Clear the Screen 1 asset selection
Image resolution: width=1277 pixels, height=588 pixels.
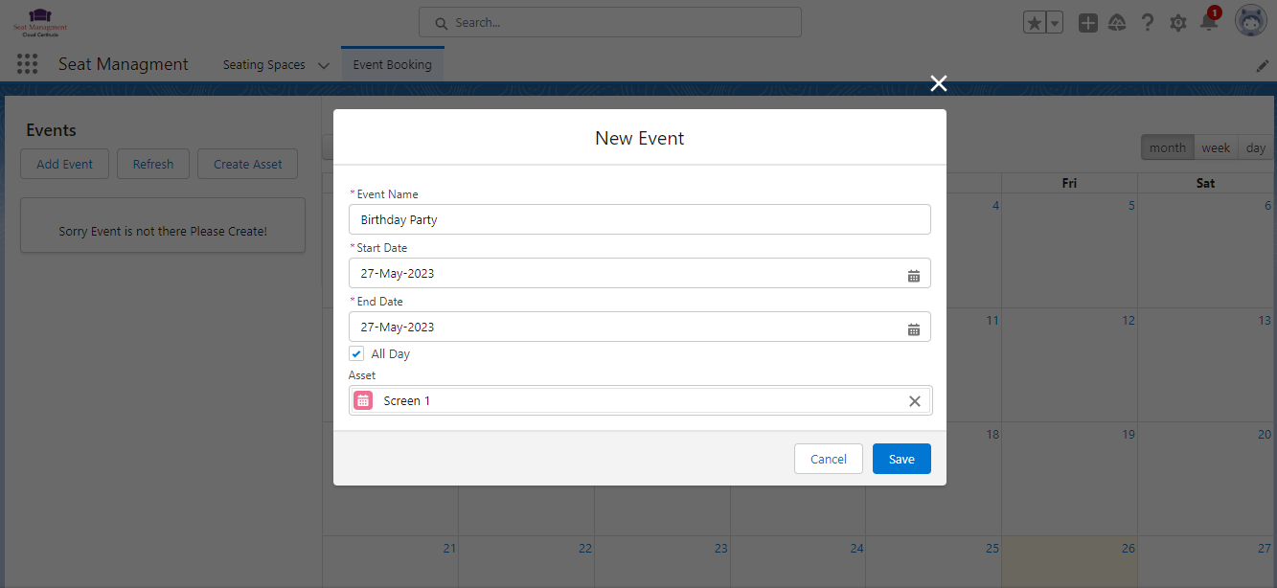point(914,401)
